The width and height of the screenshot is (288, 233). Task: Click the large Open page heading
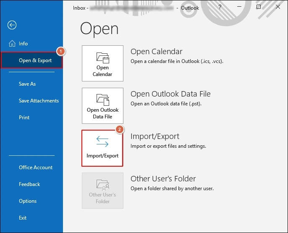(99, 29)
